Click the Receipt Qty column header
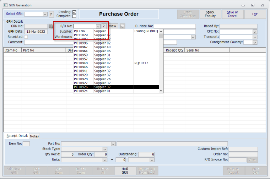 click(x=174, y=50)
